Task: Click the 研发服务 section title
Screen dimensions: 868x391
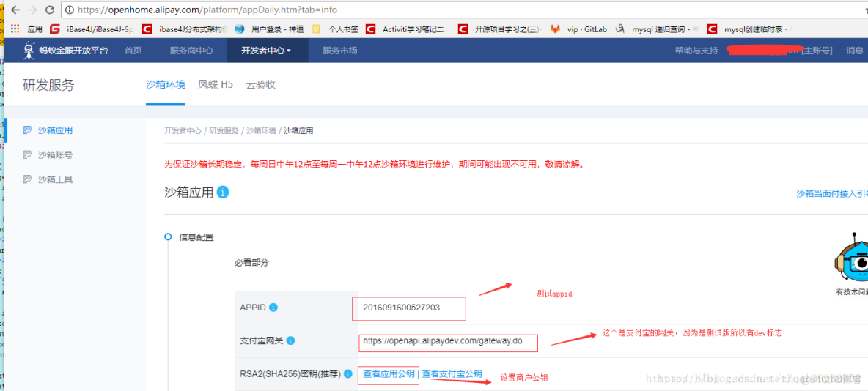Action: 48,85
